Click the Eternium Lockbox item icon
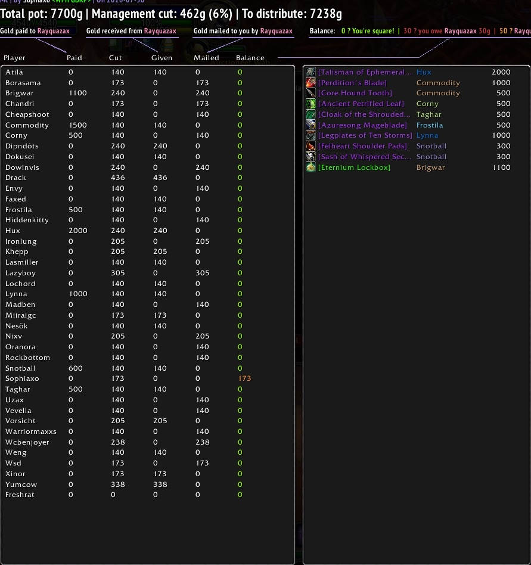Image resolution: width=531 pixels, height=565 pixels. [310, 167]
